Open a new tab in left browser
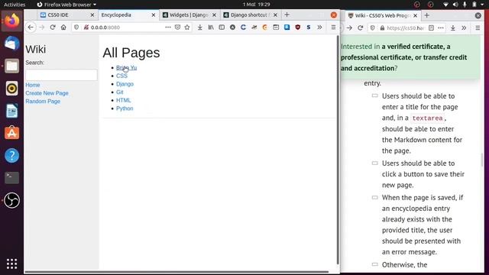 click(x=287, y=15)
